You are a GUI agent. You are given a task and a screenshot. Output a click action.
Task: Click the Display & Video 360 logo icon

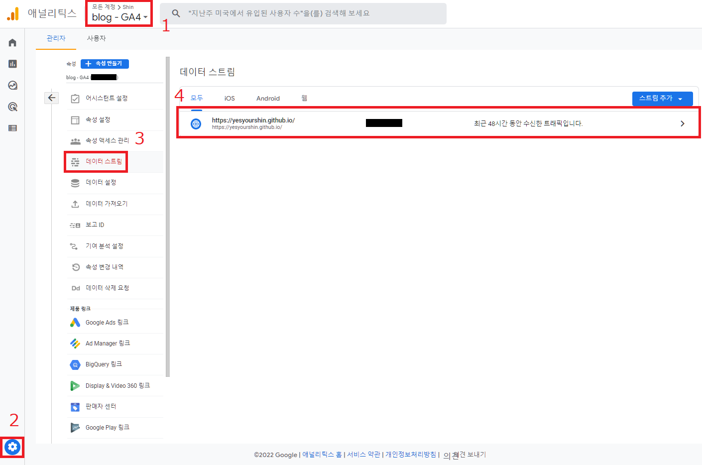(x=75, y=386)
